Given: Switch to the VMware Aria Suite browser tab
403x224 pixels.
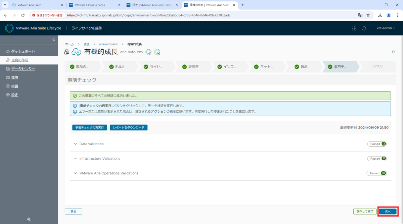Looking at the screenshot, I should coord(37,5).
